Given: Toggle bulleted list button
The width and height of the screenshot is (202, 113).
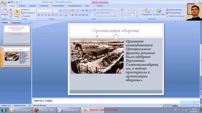Looking at the screenshot, I should tap(73, 11).
